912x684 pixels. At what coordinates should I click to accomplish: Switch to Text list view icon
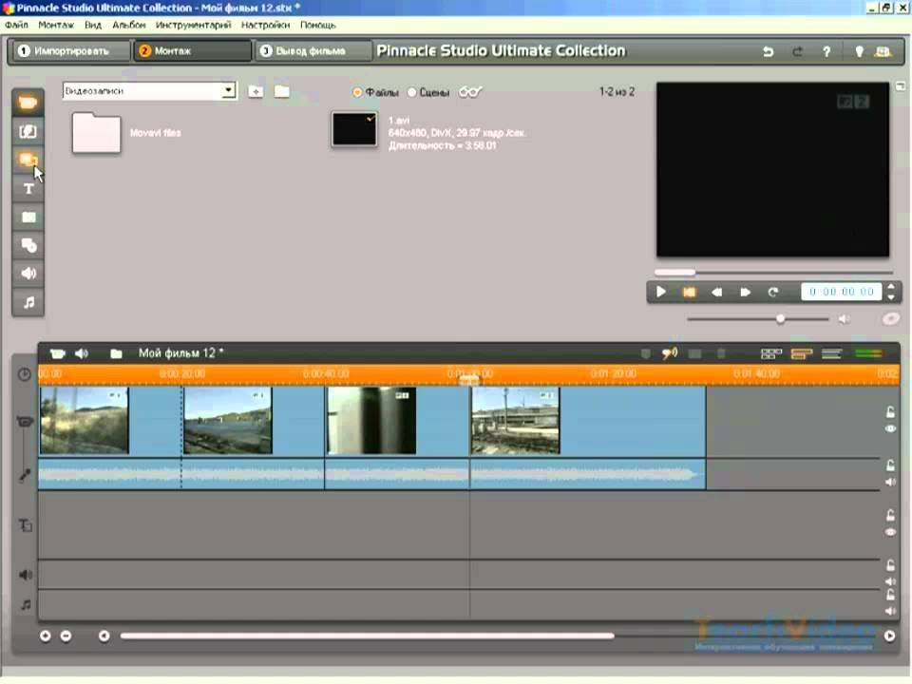pyautogui.click(x=832, y=353)
